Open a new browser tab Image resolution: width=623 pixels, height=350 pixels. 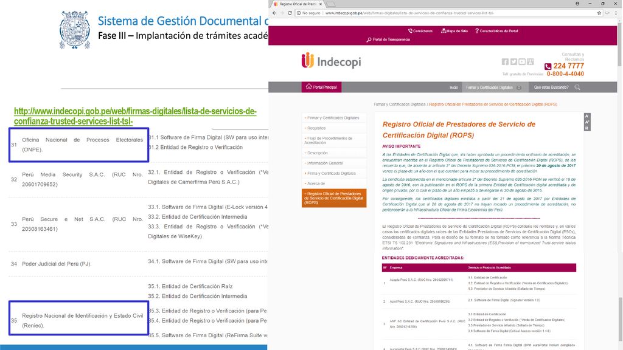coord(331,4)
